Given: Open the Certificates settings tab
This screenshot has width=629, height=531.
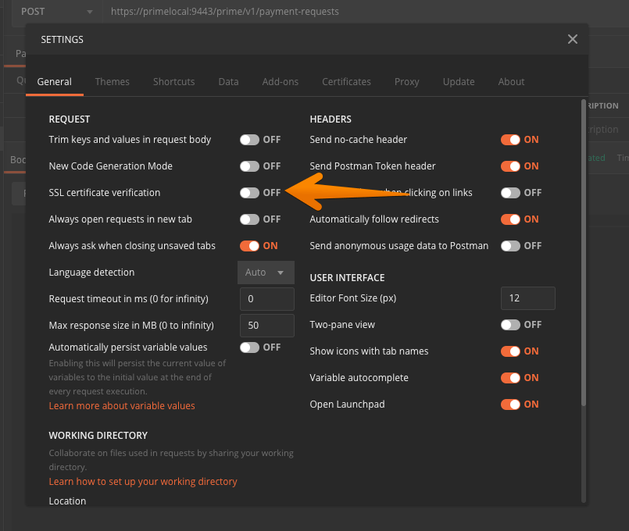Looking at the screenshot, I should pos(346,81).
